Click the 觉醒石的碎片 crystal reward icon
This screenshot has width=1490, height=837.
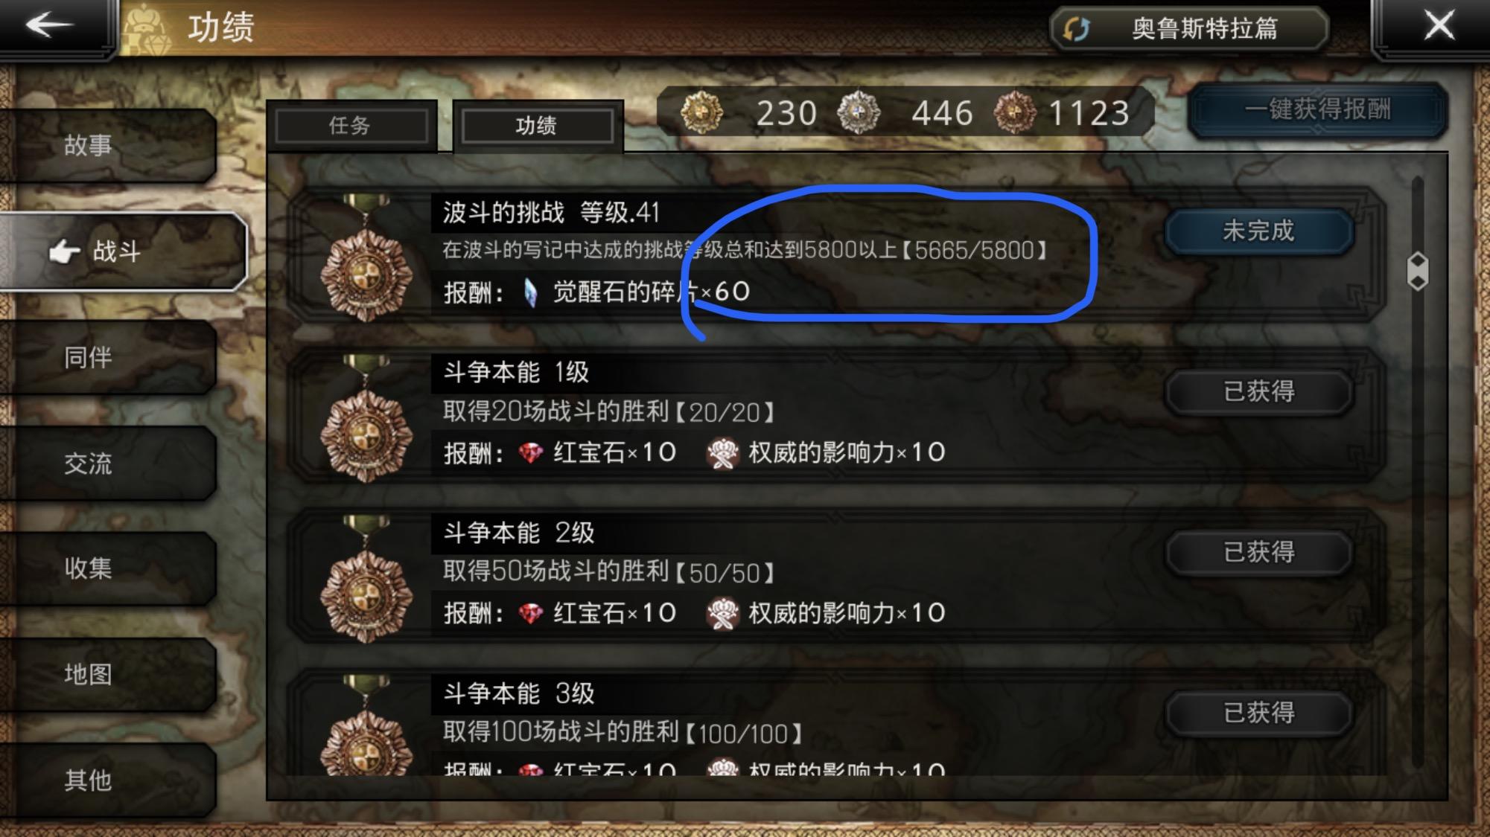click(530, 292)
